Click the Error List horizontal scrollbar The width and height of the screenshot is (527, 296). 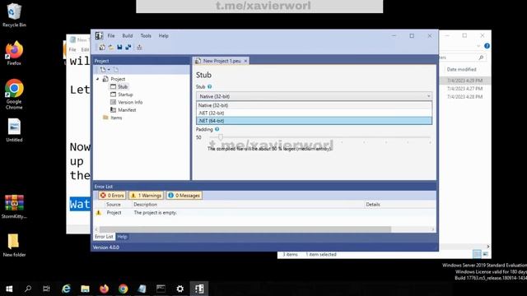[245, 229]
